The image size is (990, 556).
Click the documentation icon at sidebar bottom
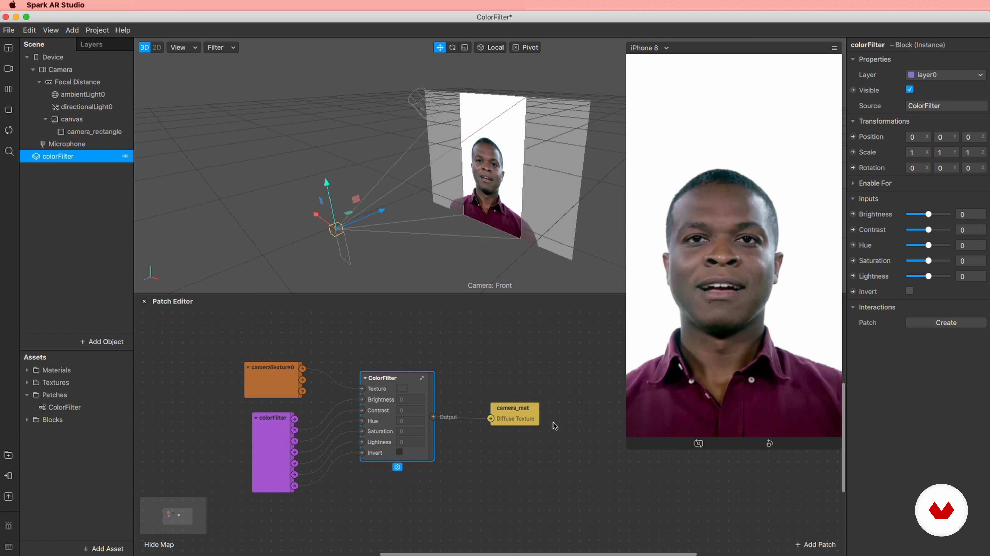[x=9, y=547]
